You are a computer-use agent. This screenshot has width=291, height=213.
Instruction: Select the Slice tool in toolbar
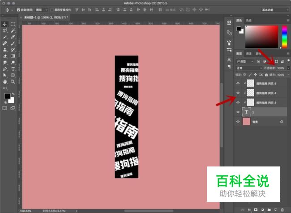[4, 37]
